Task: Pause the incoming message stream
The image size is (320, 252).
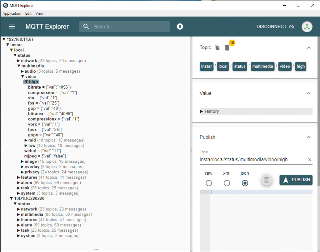Action: pos(180,27)
